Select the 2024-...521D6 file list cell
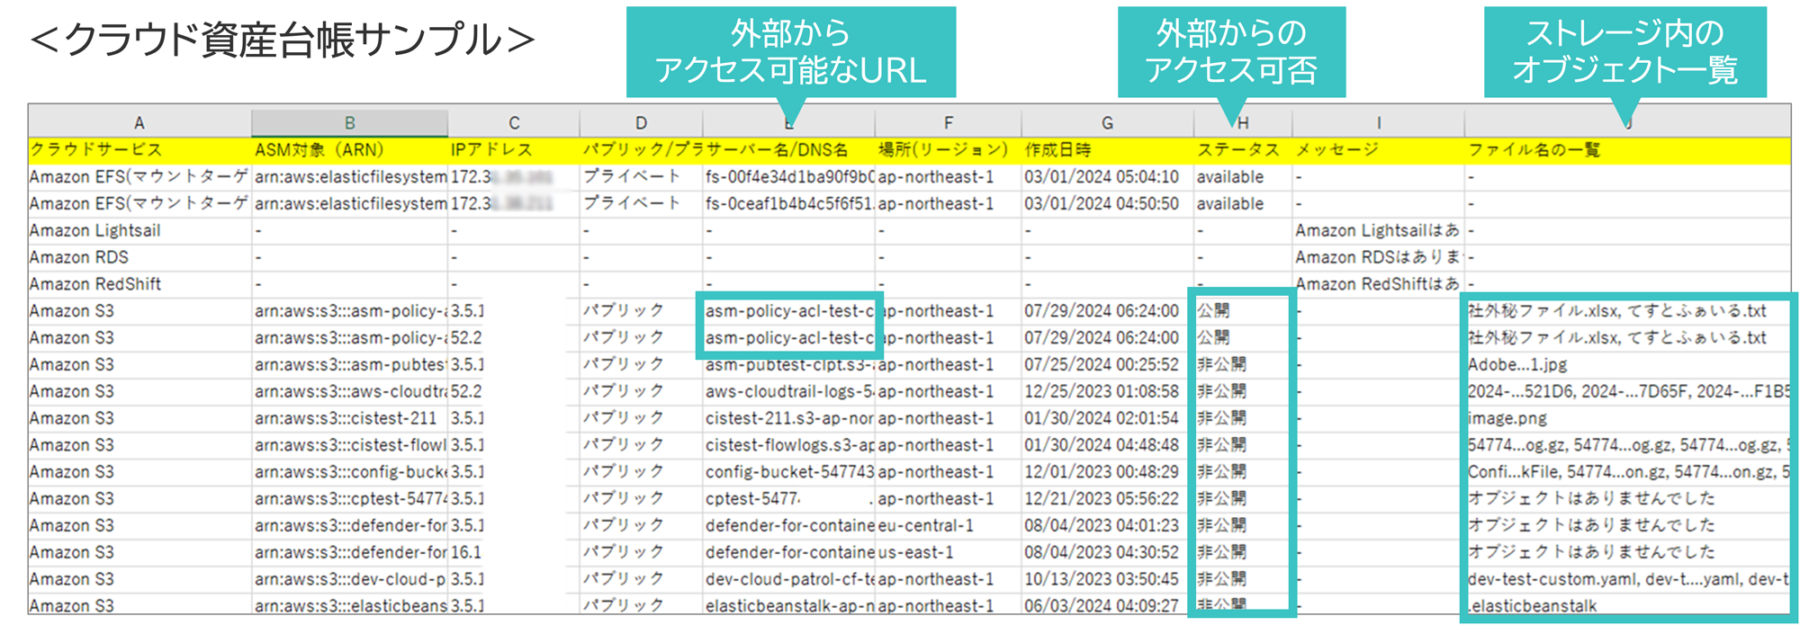The width and height of the screenshot is (1800, 625). 1627,392
